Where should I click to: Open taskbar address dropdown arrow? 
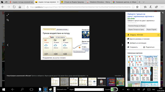pyautogui.click(x=101, y=89)
